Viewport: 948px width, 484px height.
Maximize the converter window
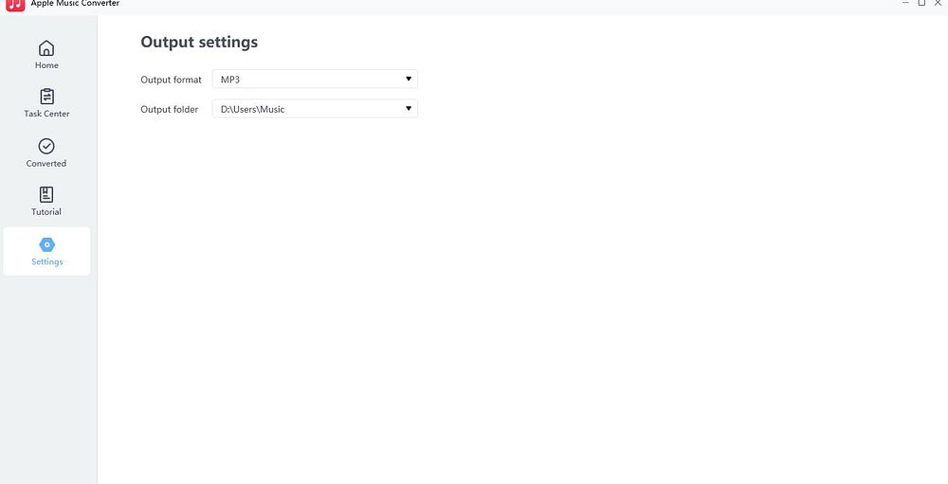922,3
